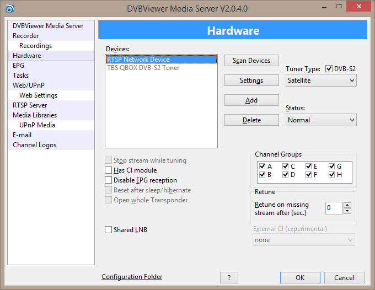The height and width of the screenshot is (290, 375).
Task: Click the retune seconds input field
Action: (334, 208)
